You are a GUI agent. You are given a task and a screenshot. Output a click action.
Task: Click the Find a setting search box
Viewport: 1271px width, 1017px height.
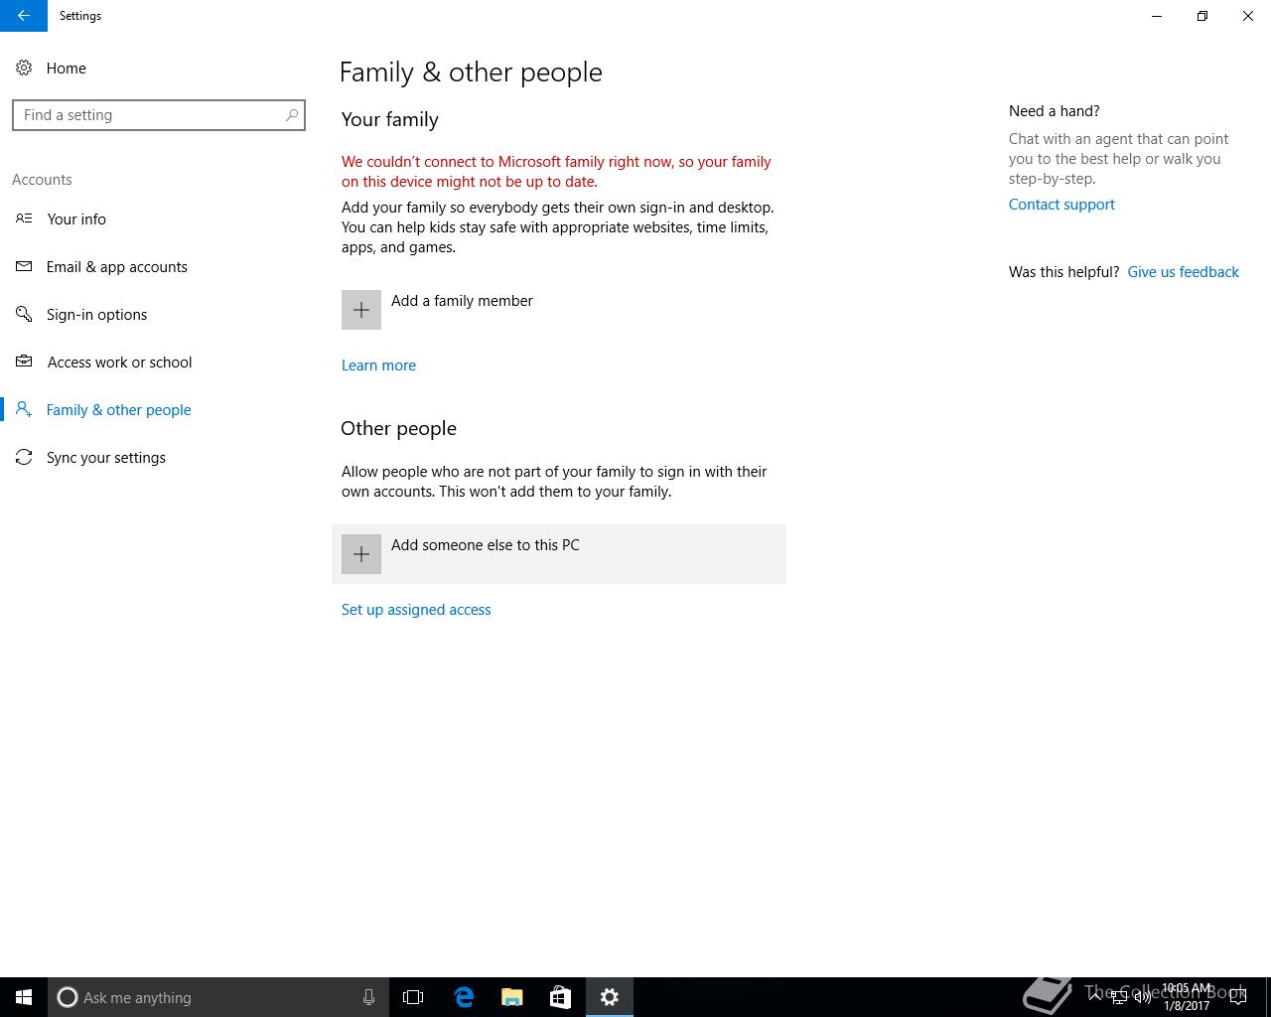[x=159, y=115]
